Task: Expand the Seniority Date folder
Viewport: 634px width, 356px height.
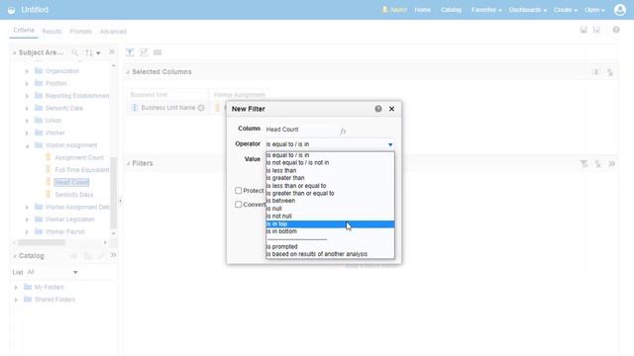Action: pyautogui.click(x=27, y=109)
